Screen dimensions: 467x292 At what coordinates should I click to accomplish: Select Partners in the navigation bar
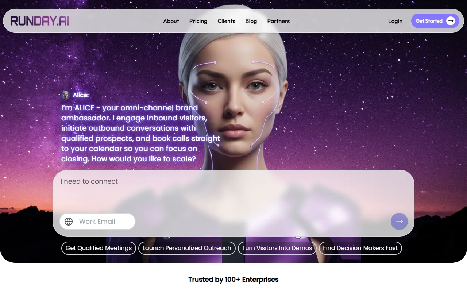(x=278, y=21)
